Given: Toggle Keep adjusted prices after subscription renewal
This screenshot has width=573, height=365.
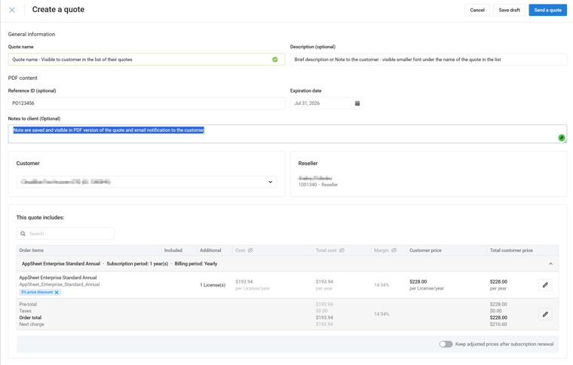Looking at the screenshot, I should coord(446,344).
